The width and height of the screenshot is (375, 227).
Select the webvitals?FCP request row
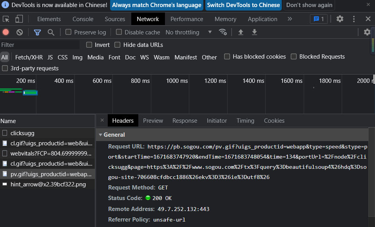pyautogui.click(x=47, y=154)
